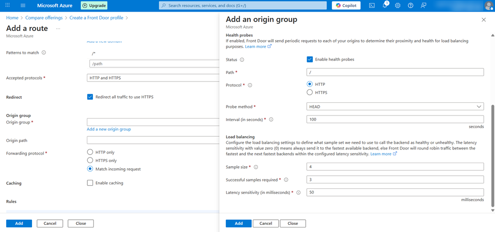Show info for Latency sensitivity
The image size is (495, 232).
coord(298,192)
